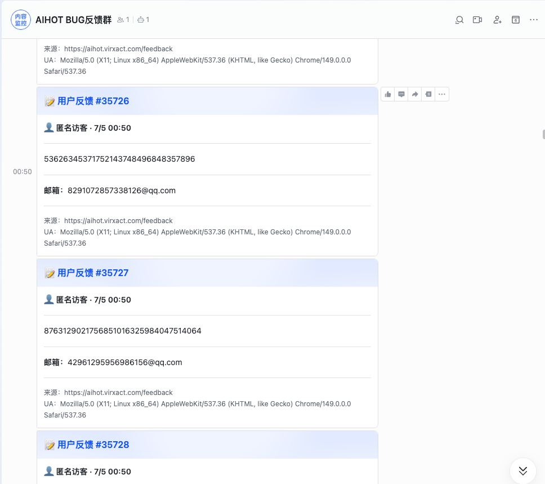View the group bot count
Screen dimensions: 545x484
[144, 20]
